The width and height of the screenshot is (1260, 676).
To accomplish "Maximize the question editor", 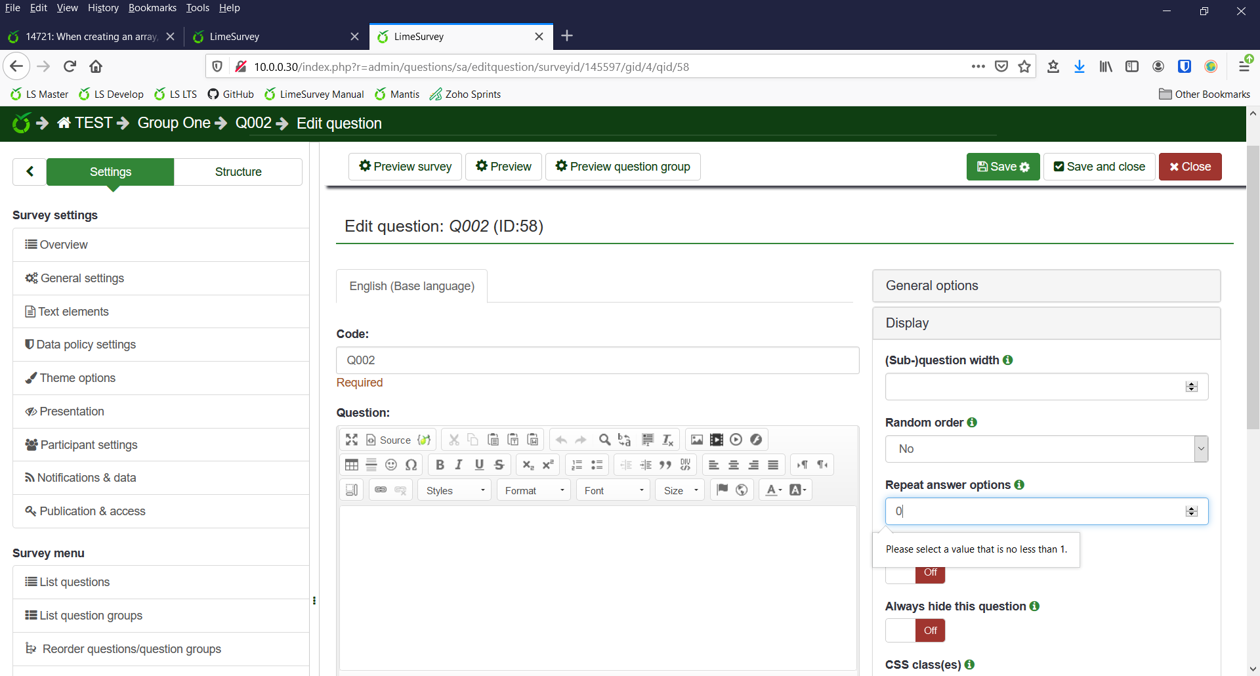I will pyautogui.click(x=352, y=440).
